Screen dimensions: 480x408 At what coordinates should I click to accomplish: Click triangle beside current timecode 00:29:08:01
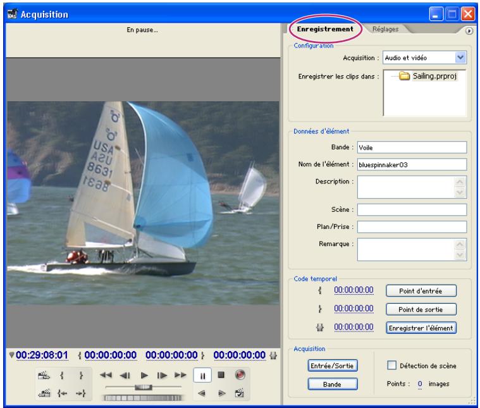click(11, 355)
